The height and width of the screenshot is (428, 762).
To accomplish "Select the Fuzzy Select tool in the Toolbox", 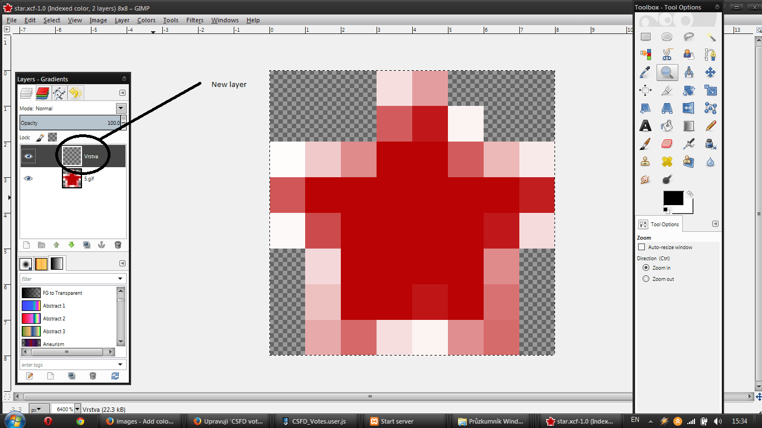I will coord(710,36).
